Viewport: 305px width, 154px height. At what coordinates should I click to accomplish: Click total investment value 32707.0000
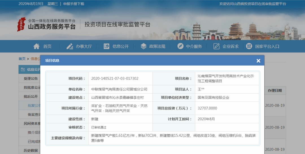(207, 108)
